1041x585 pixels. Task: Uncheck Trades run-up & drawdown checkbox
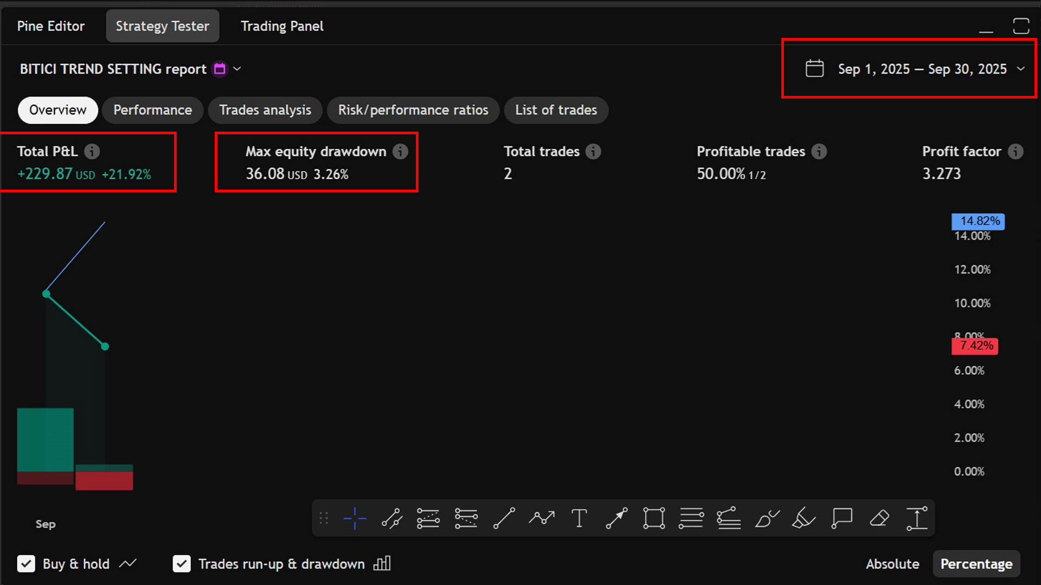pyautogui.click(x=182, y=564)
